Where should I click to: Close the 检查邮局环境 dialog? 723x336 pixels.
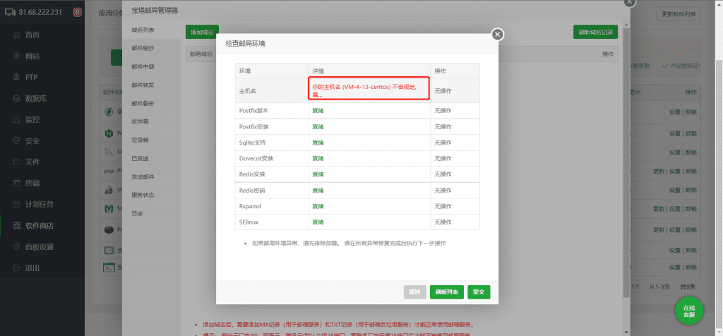pos(497,35)
